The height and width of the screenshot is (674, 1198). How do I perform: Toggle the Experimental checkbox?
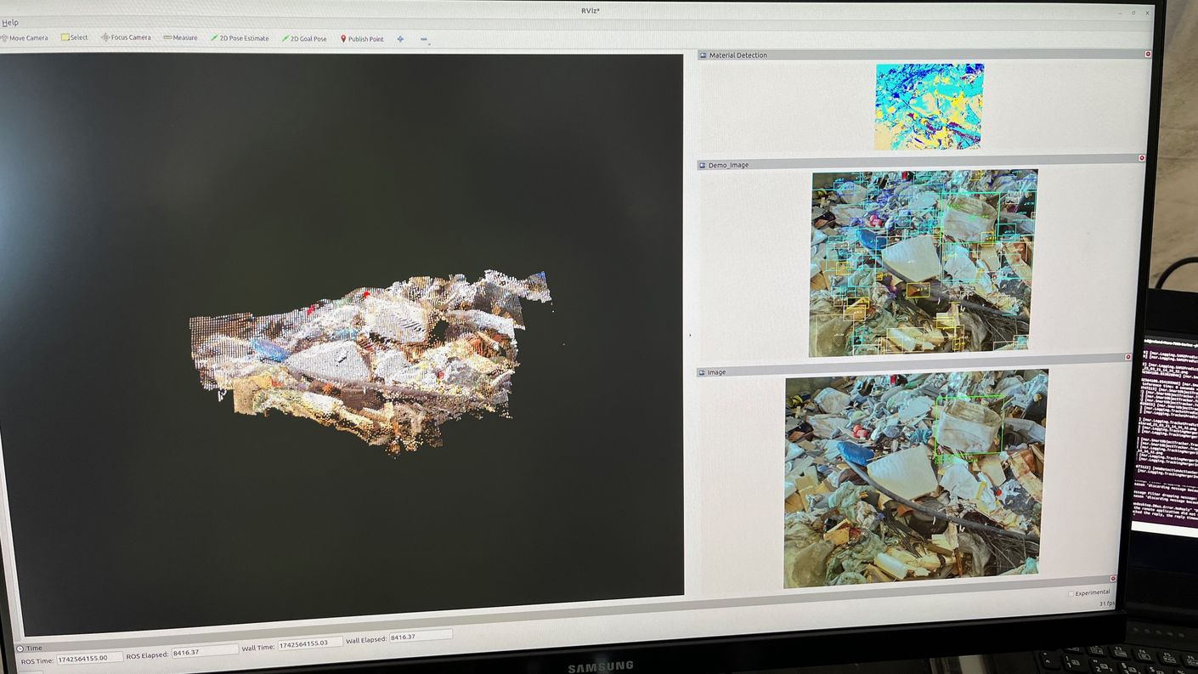pyautogui.click(x=1071, y=593)
